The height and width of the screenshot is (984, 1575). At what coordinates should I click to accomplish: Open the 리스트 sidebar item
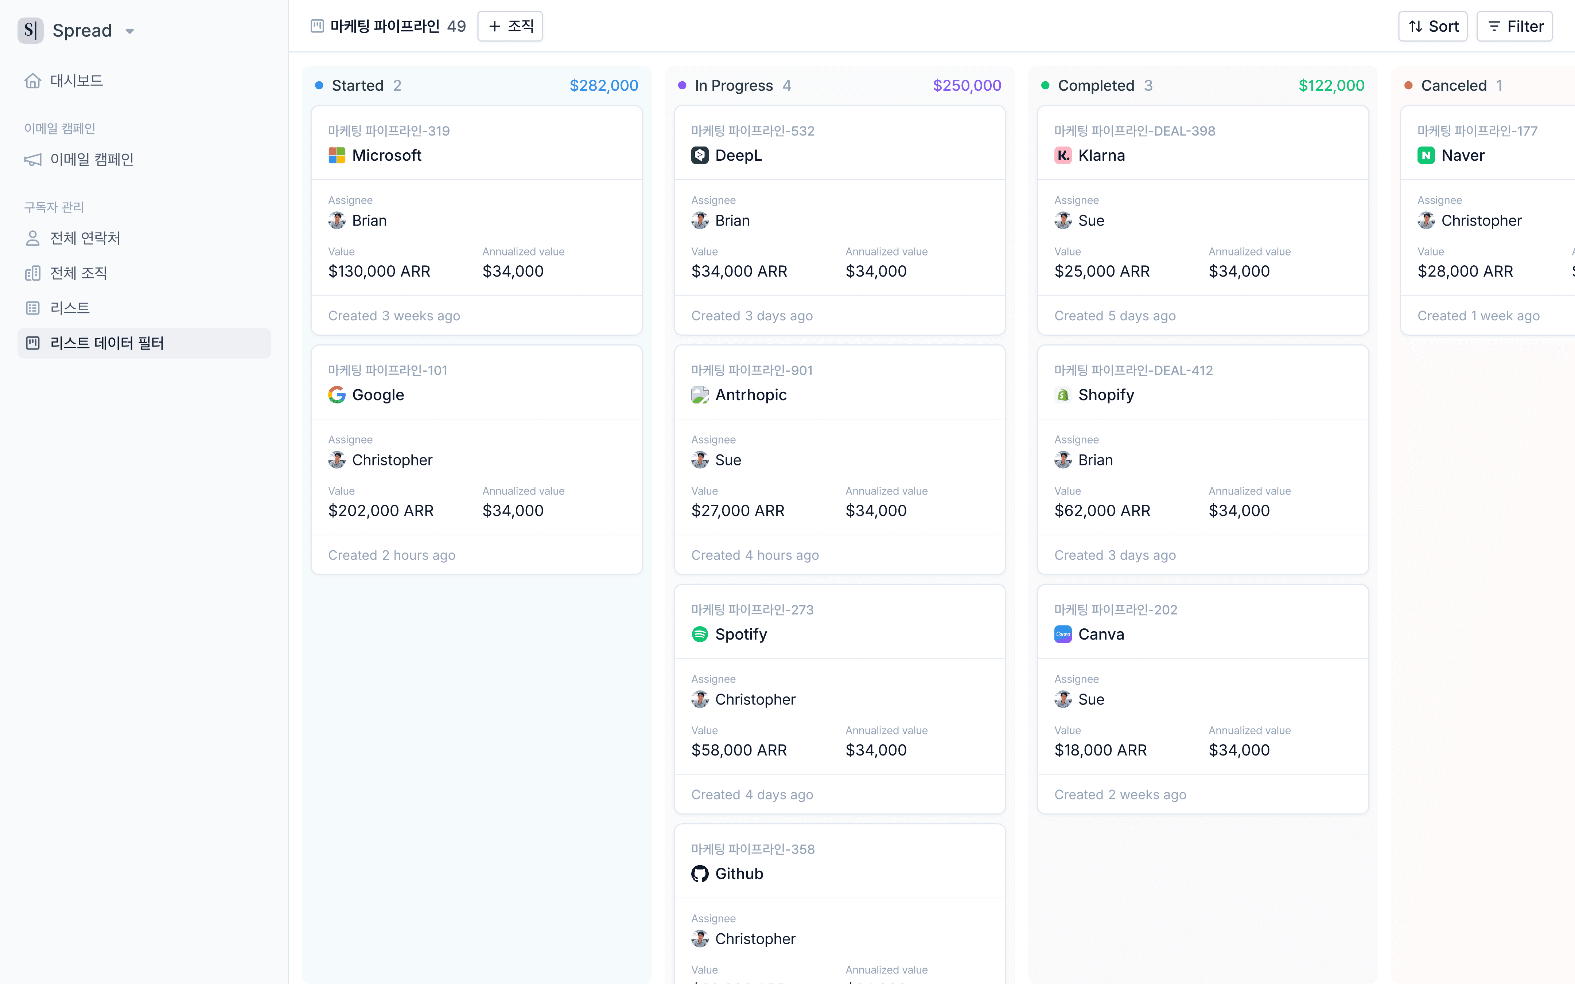click(x=70, y=308)
